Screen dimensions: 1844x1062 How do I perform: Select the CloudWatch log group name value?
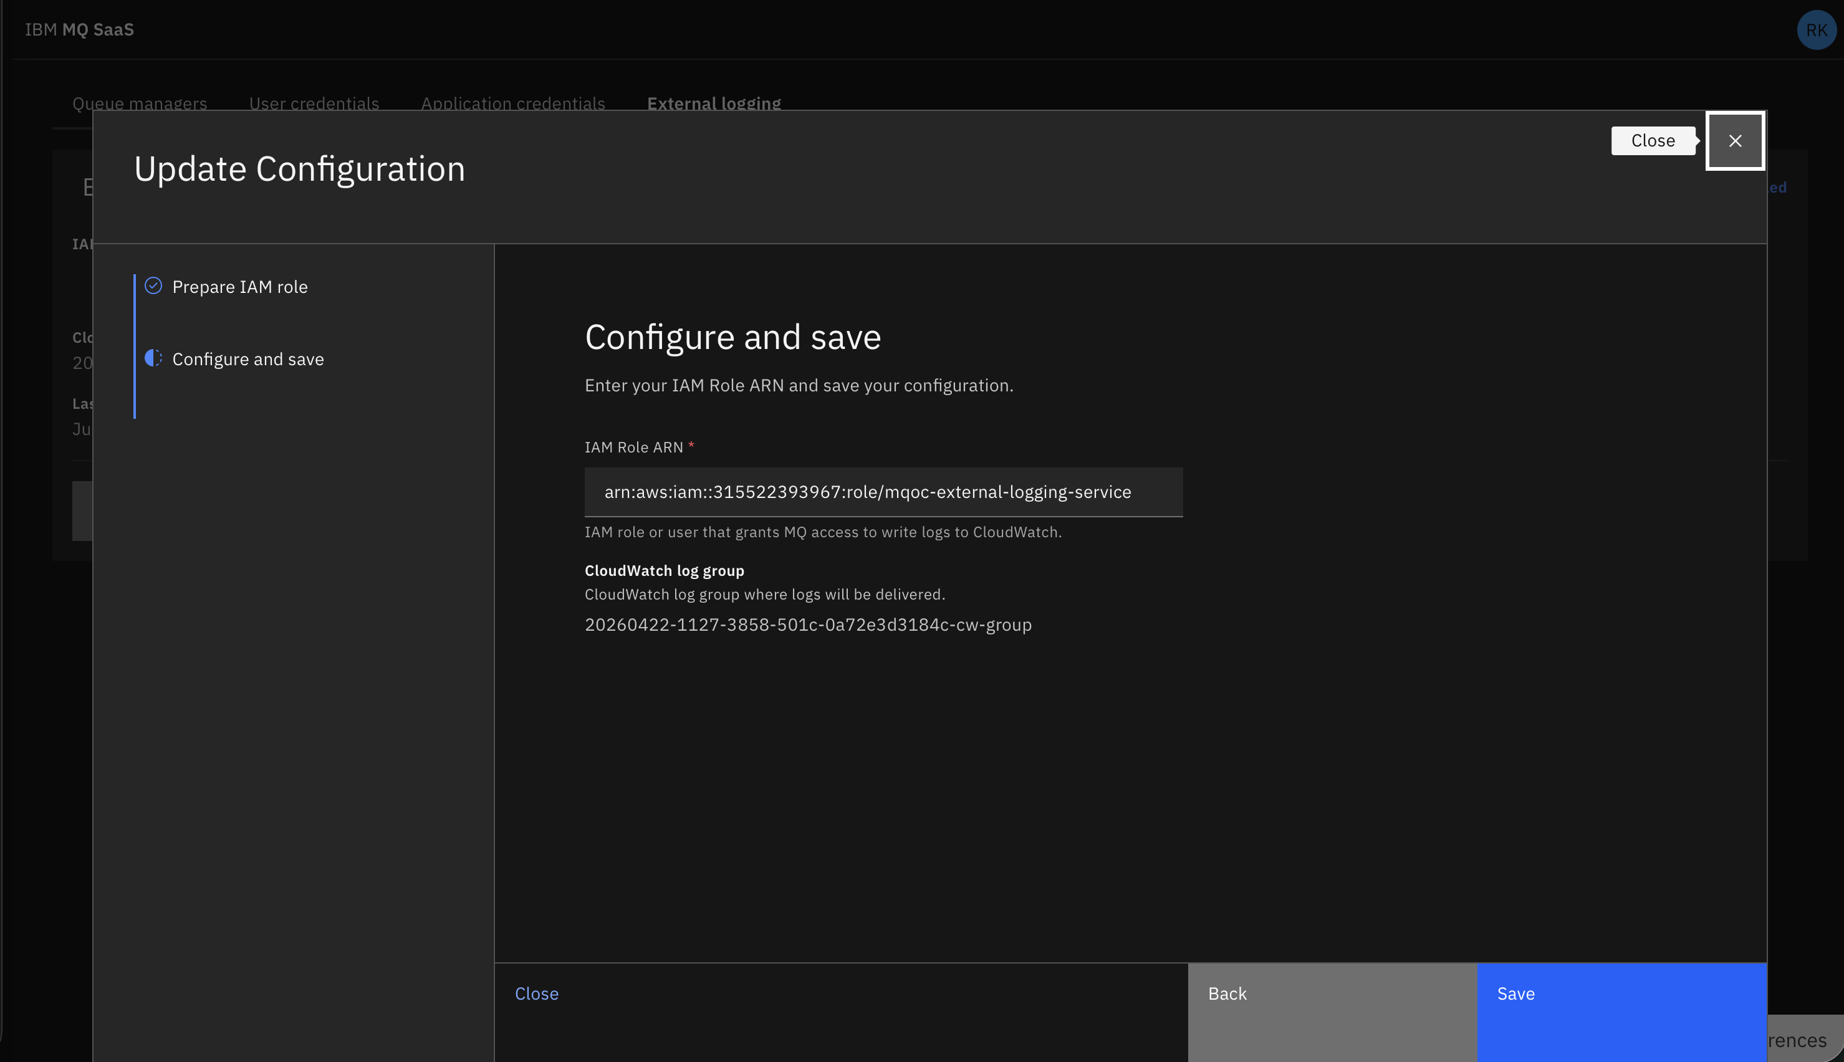pyautogui.click(x=808, y=624)
